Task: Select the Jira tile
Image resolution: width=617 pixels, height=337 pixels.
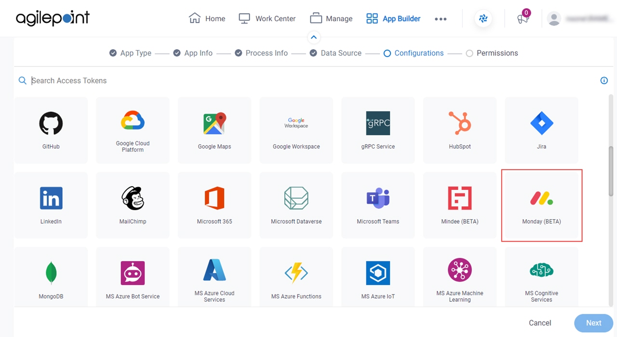Action: (541, 130)
